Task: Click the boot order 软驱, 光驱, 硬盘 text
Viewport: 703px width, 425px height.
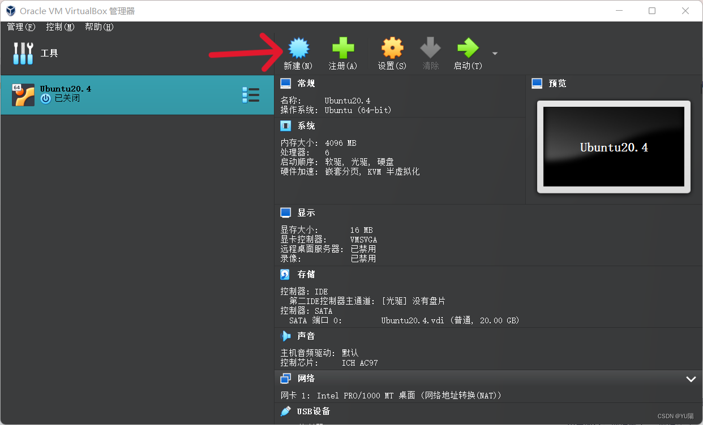Action: [x=359, y=162]
